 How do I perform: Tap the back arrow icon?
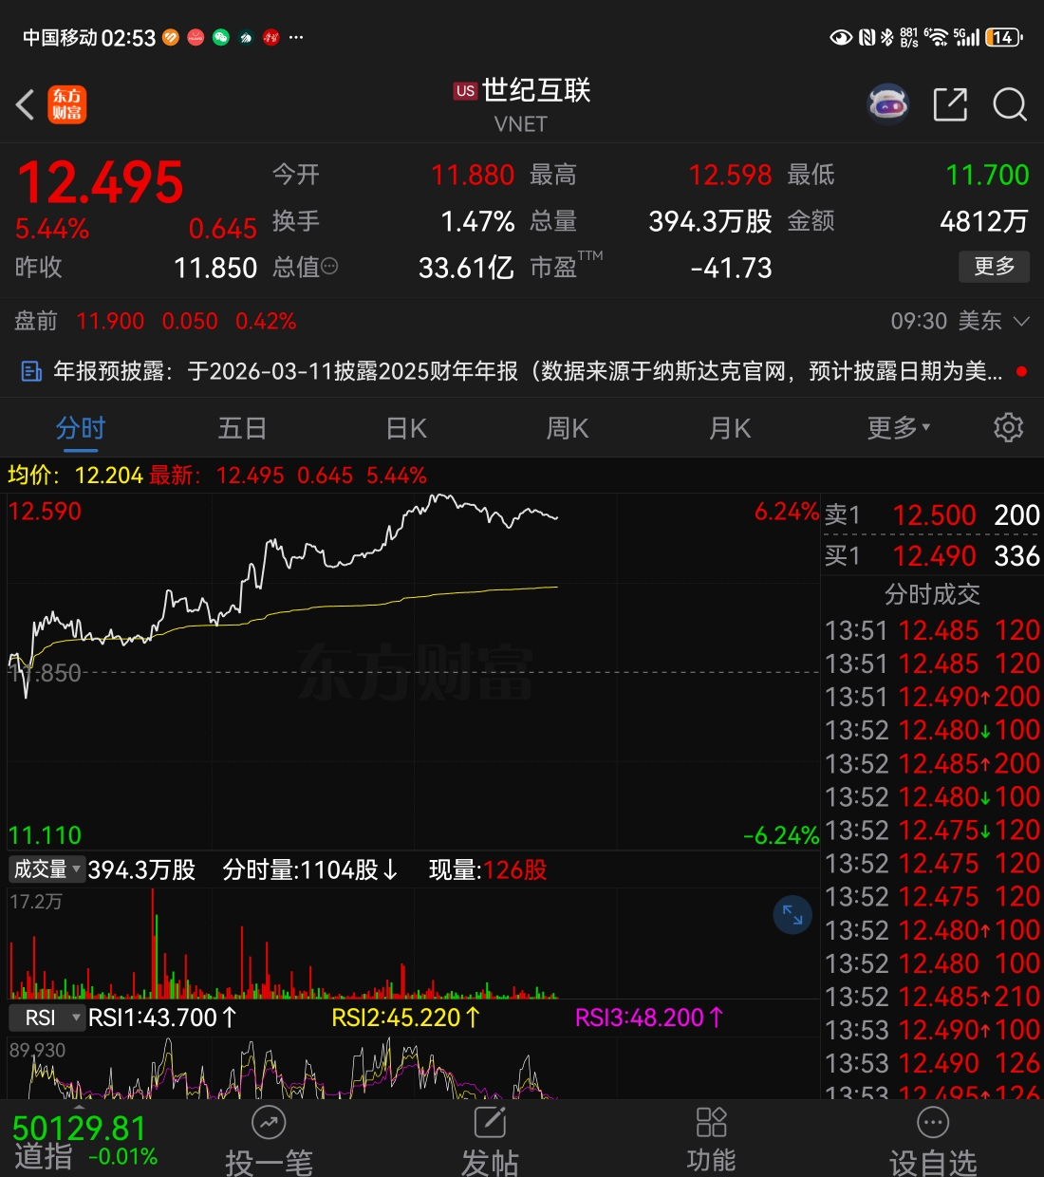(26, 104)
